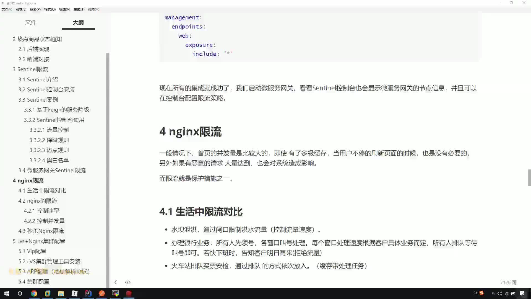Click the management: line in code block
This screenshot has width=531, height=299.
tap(183, 17)
